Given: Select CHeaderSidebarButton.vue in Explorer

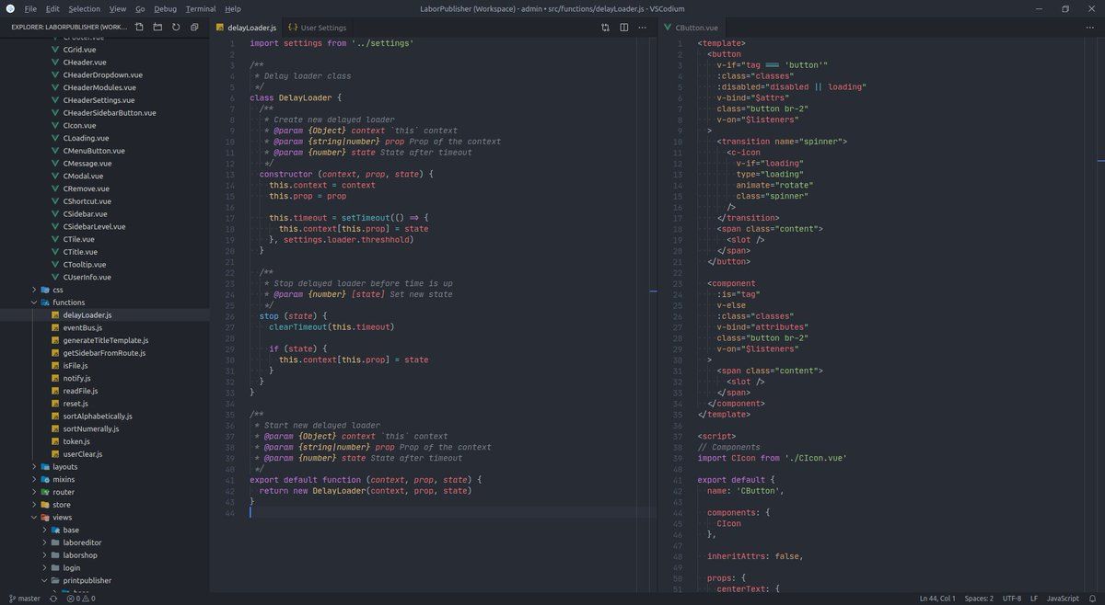Looking at the screenshot, I should click(105, 113).
